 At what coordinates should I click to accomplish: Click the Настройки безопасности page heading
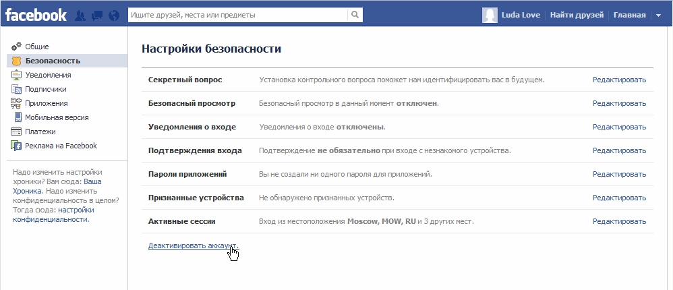point(211,49)
